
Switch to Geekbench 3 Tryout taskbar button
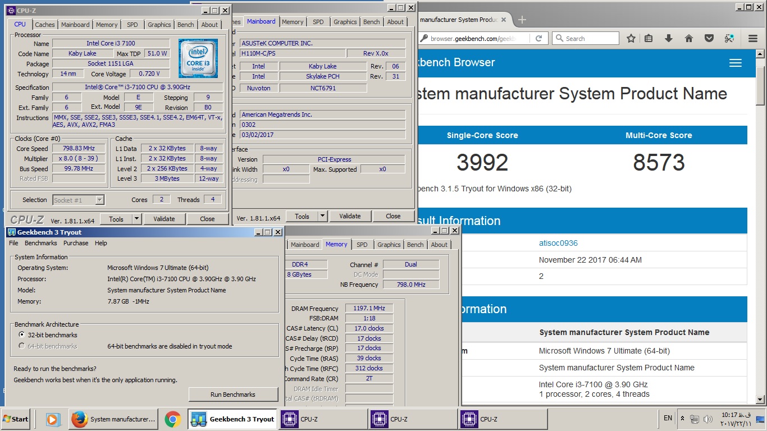pos(232,419)
